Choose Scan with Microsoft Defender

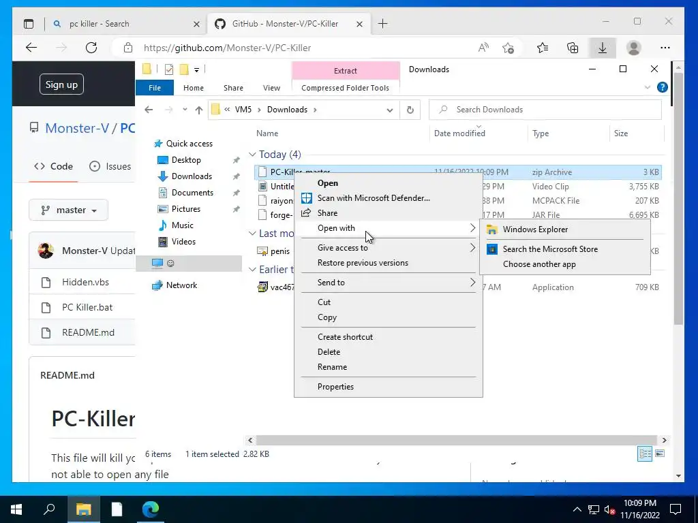(x=388, y=198)
